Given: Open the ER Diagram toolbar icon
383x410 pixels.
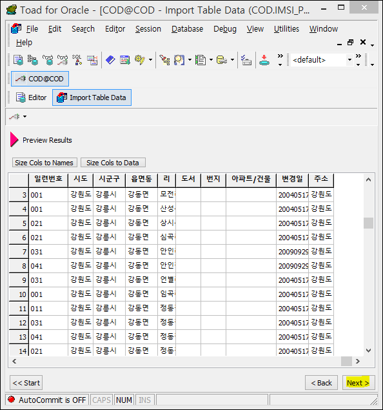Looking at the screenshot, I should click(x=92, y=60).
